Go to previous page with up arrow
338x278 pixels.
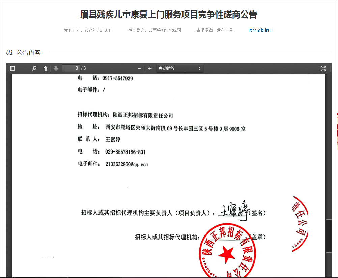pyautogui.click(x=45, y=68)
